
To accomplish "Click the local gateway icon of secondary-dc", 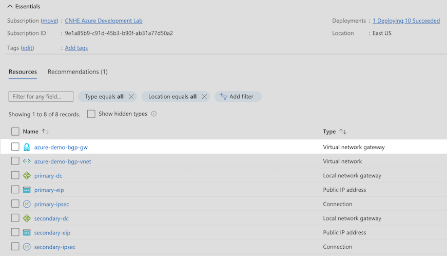I will tap(27, 218).
